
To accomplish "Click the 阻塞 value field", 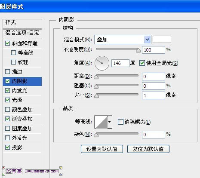I will 154,86.
